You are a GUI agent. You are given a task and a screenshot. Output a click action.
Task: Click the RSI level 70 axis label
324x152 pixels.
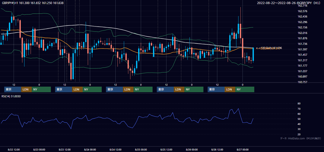pyautogui.click(x=299, y=109)
